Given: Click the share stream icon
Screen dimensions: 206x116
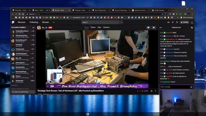Looking at the screenshot, I should (152, 91).
